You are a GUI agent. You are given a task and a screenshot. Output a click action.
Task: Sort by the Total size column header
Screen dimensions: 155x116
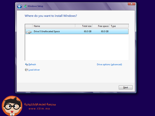point(84,26)
